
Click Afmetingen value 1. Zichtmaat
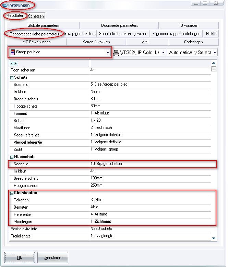click(x=100, y=221)
